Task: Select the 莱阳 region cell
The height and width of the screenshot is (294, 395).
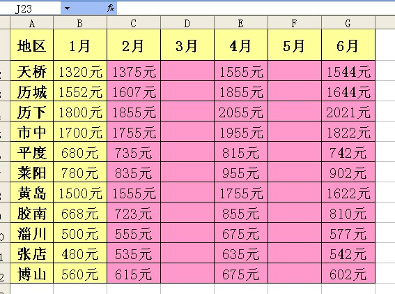Action: tap(32, 172)
